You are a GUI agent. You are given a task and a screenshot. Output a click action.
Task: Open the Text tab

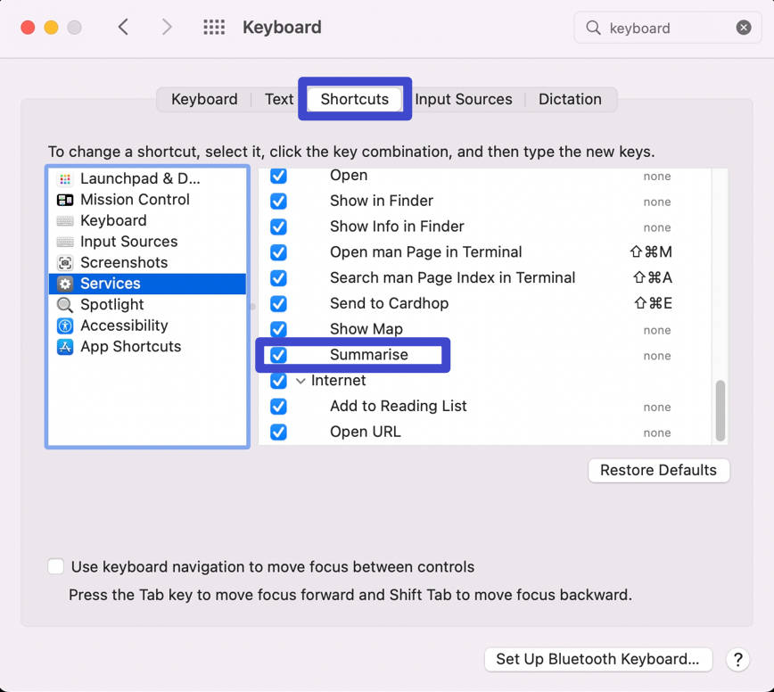pos(279,99)
